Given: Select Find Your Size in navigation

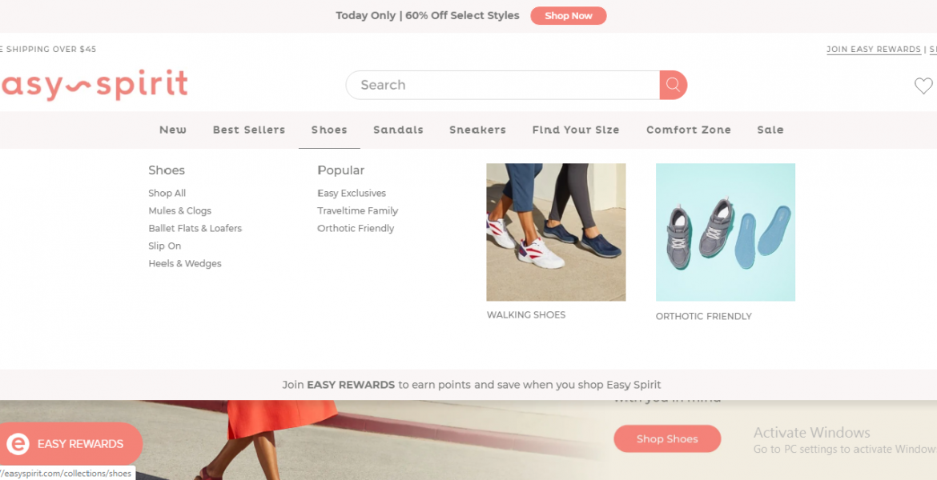Looking at the screenshot, I should [x=576, y=130].
